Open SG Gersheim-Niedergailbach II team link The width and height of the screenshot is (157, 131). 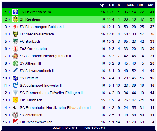pos(45,56)
